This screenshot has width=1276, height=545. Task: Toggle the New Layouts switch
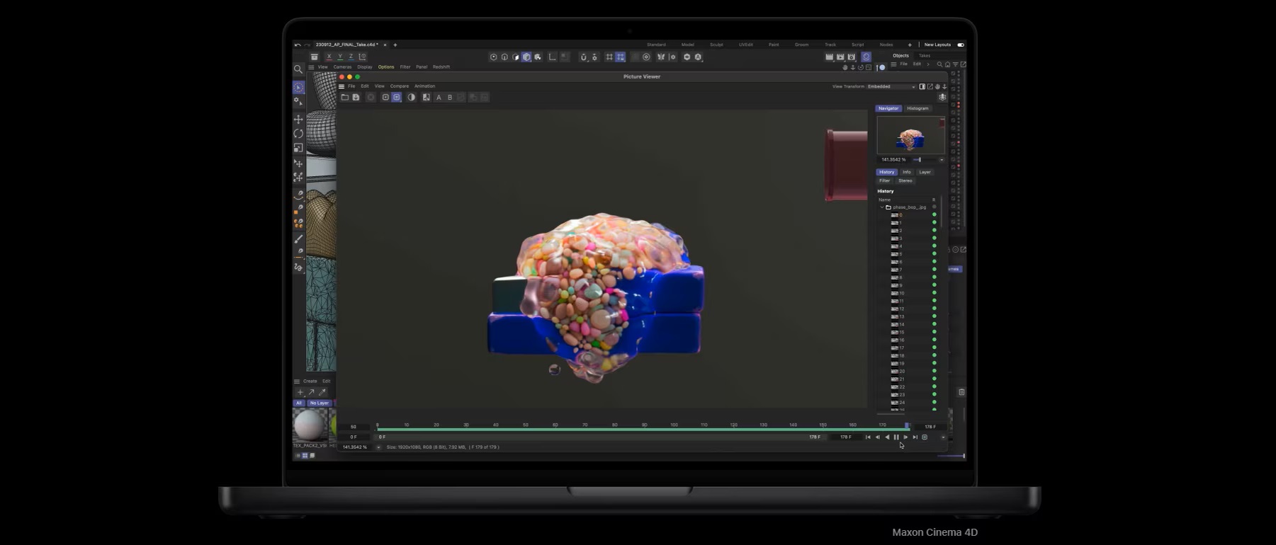tap(961, 45)
